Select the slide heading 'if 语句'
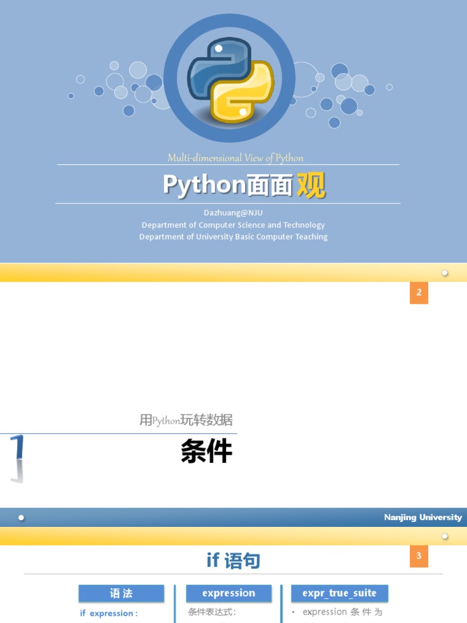 pos(233,560)
